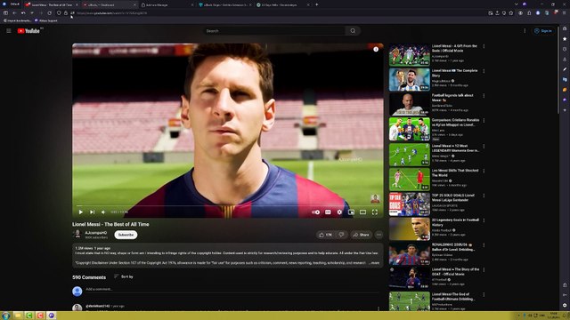Viewport: 570px width, 320px height.
Task: Go back in browser history
Action: point(14,13)
